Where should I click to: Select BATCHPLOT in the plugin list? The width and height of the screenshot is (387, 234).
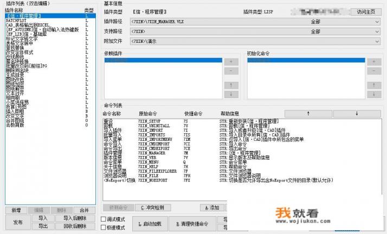pos(50,21)
